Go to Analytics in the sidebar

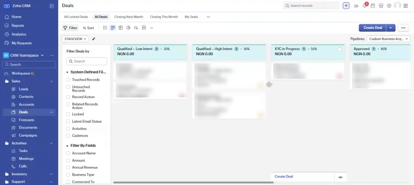pos(19,34)
